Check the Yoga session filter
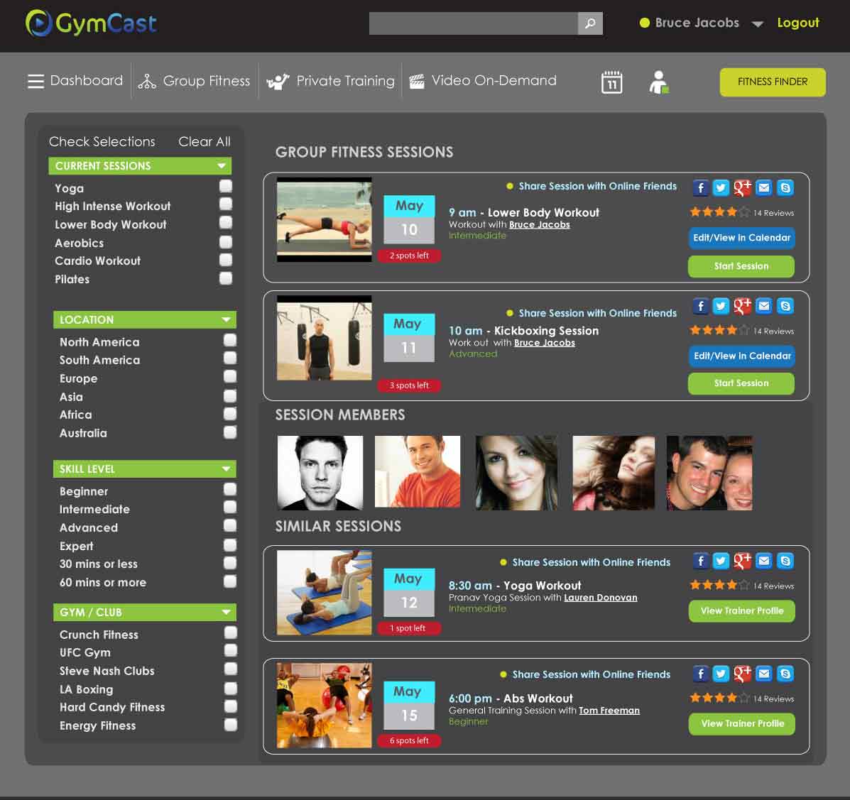This screenshot has width=850, height=800. click(226, 187)
